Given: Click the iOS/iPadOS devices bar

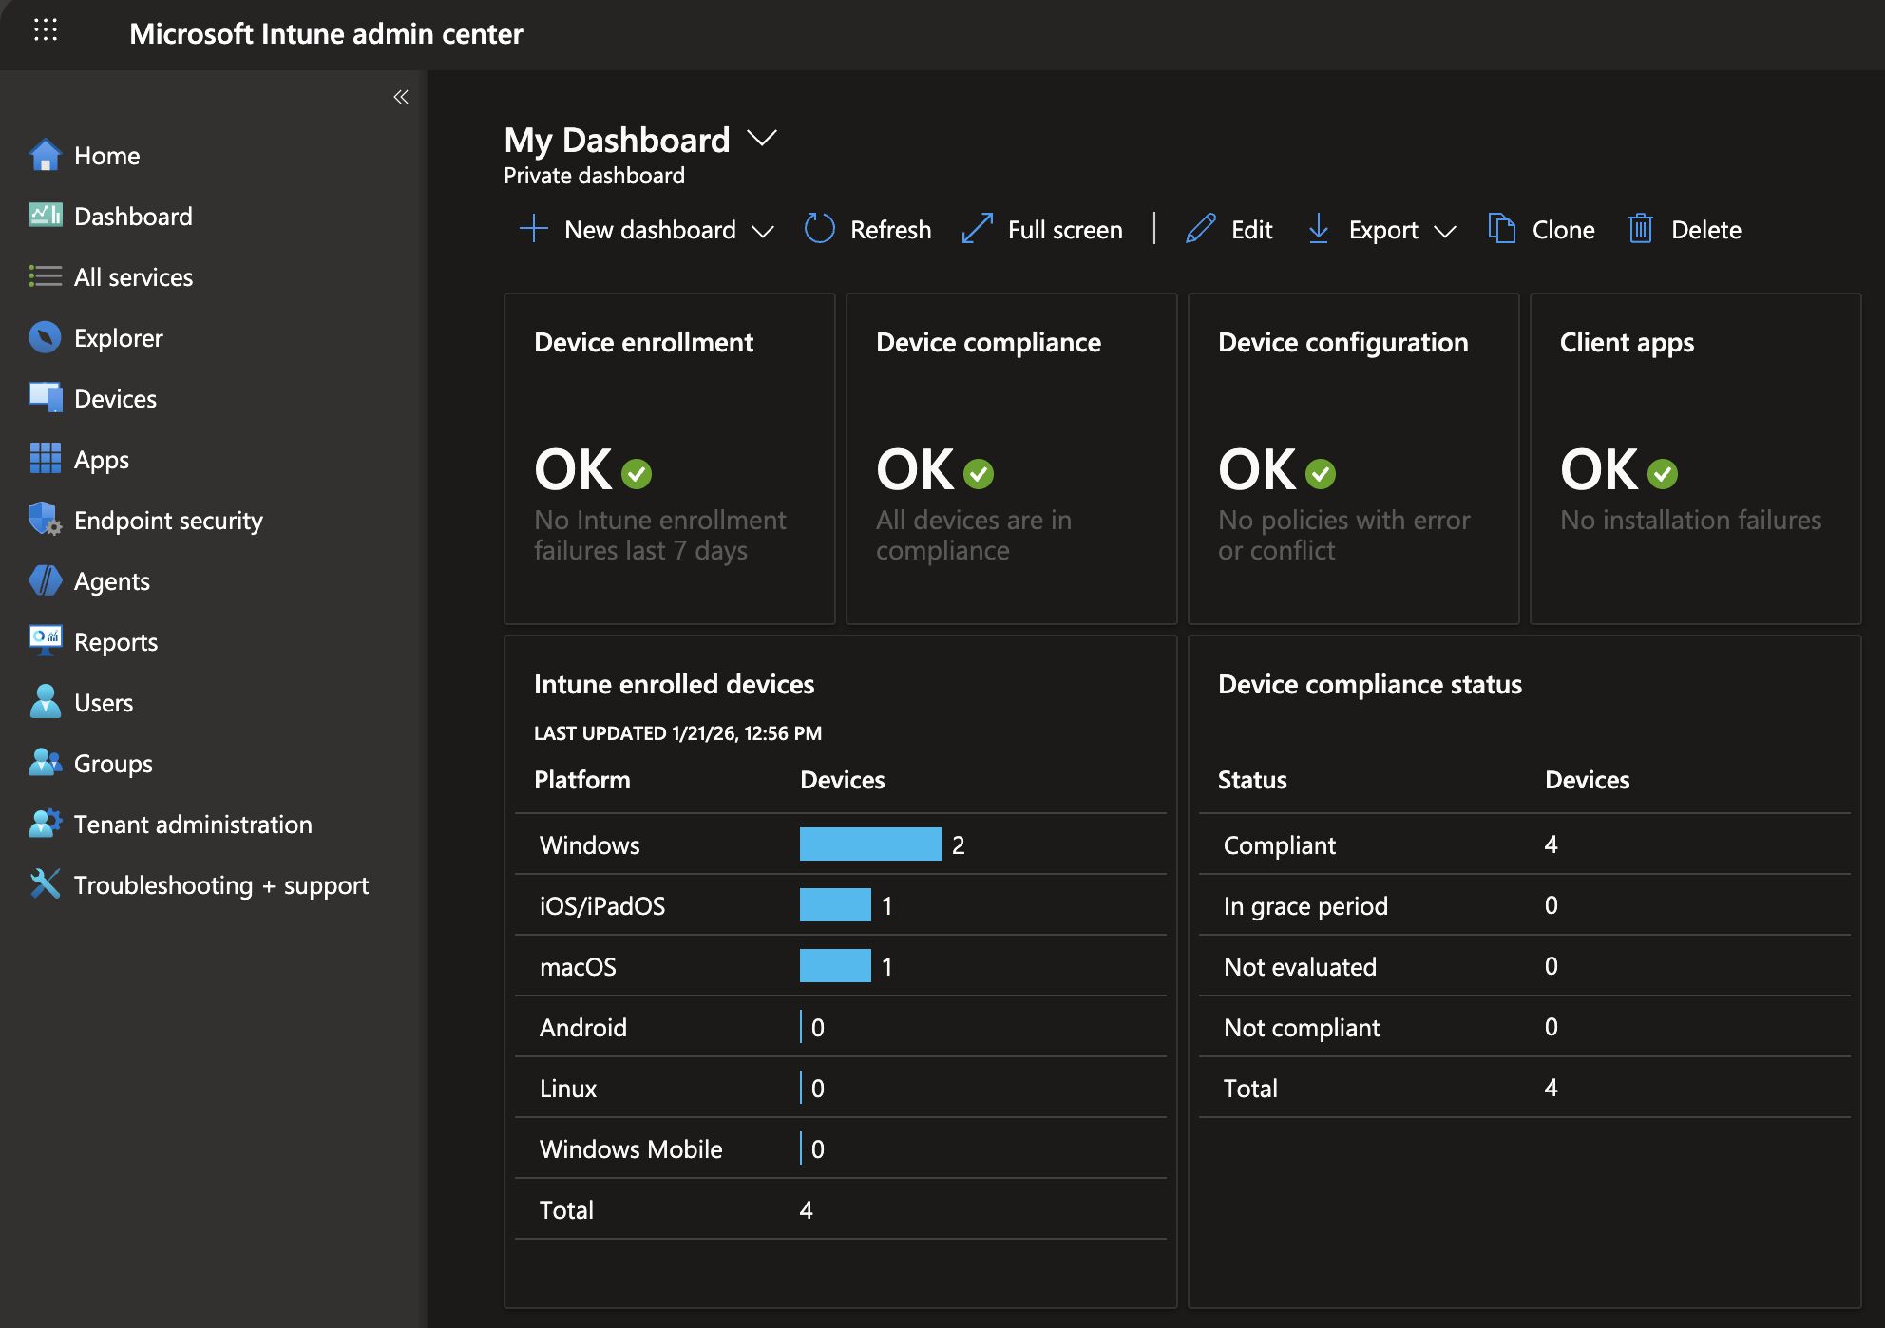Looking at the screenshot, I should pyautogui.click(x=835, y=904).
